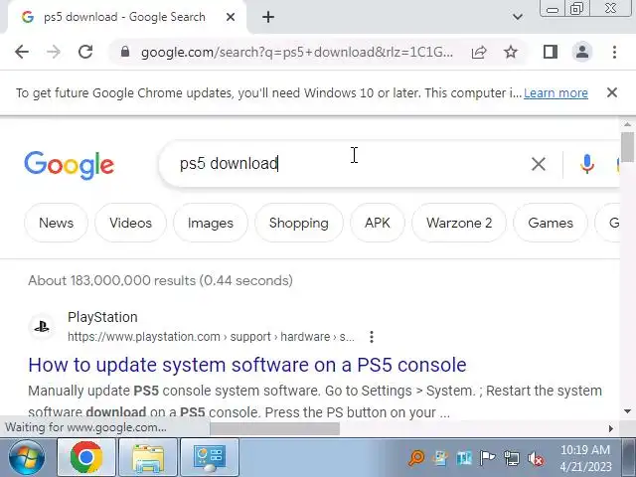Go back to the previous page
636x477 pixels.
pos(22,52)
